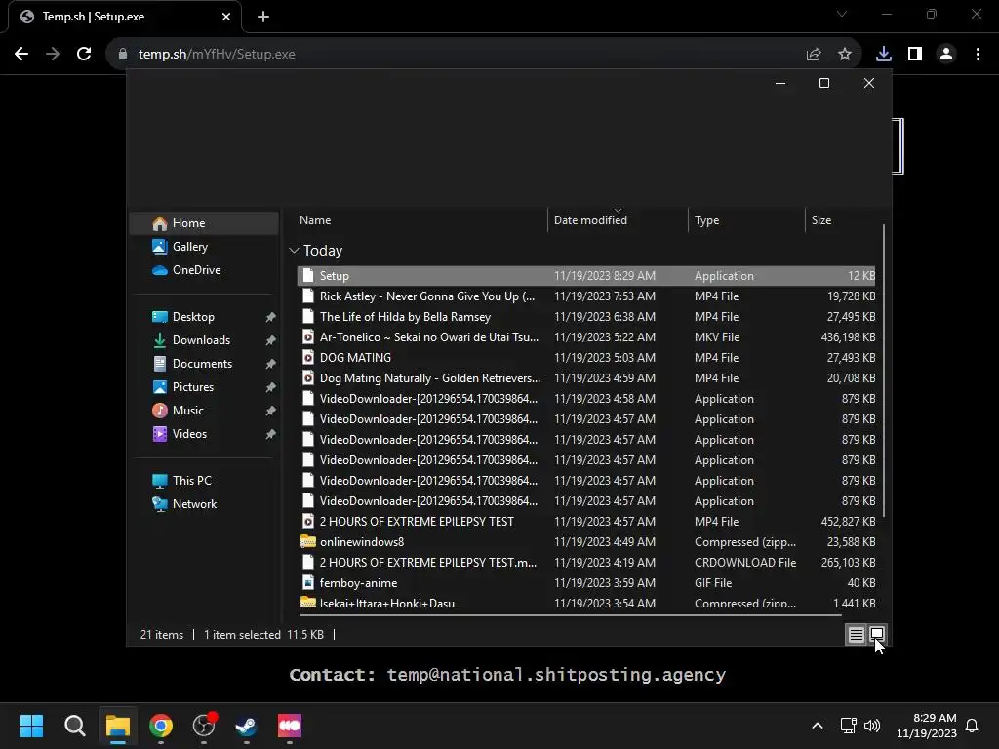Open volume control in system tray
This screenshot has width=999, height=749.
coord(871,726)
